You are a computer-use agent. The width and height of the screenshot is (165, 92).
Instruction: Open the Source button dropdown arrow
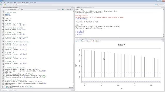[x=71, y=10]
